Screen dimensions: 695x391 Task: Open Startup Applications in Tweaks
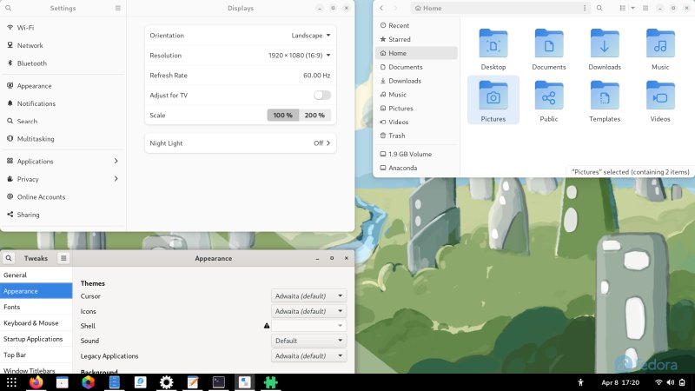point(36,339)
